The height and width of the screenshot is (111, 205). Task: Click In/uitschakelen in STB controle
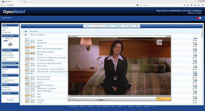[x=7, y=53]
